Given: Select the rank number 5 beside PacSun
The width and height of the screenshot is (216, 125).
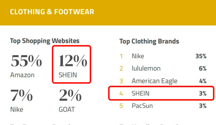Looking at the screenshot, I should click(121, 106).
